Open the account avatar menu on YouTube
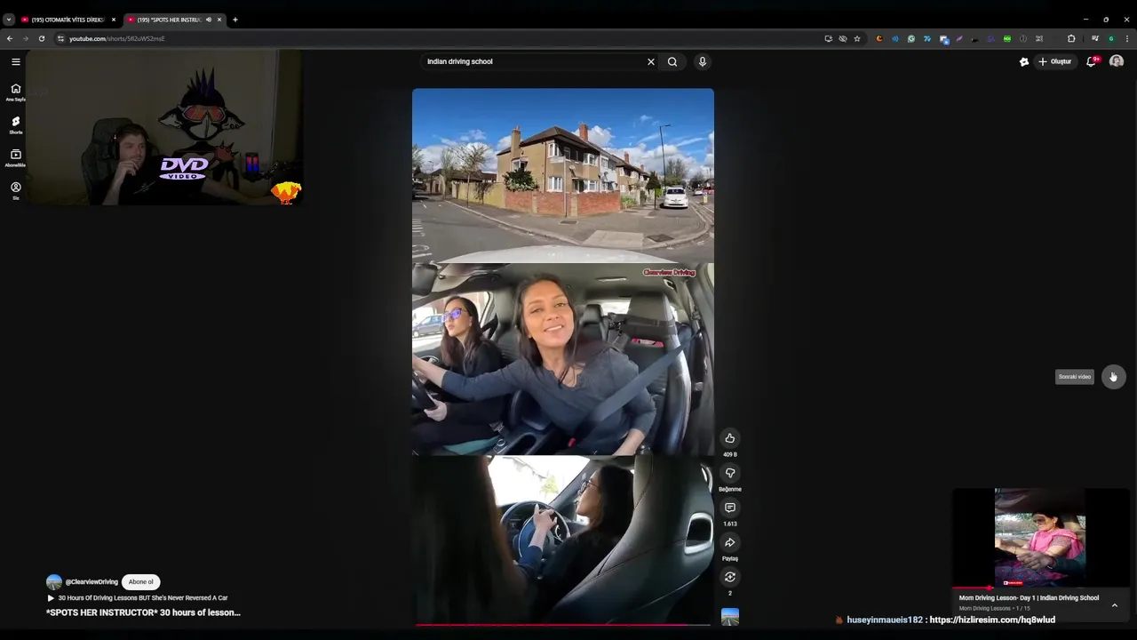This screenshot has width=1137, height=640. (x=1117, y=61)
